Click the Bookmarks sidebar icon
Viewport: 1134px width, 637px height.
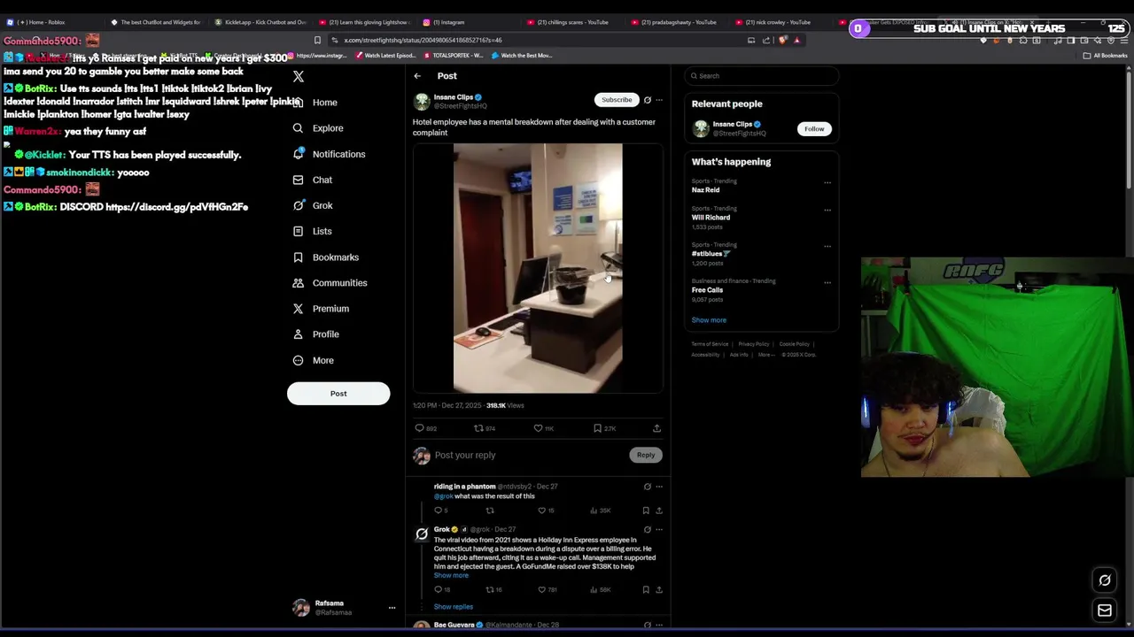click(x=299, y=257)
